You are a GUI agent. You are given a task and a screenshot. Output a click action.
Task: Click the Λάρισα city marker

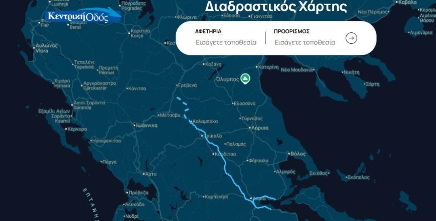click(x=250, y=128)
